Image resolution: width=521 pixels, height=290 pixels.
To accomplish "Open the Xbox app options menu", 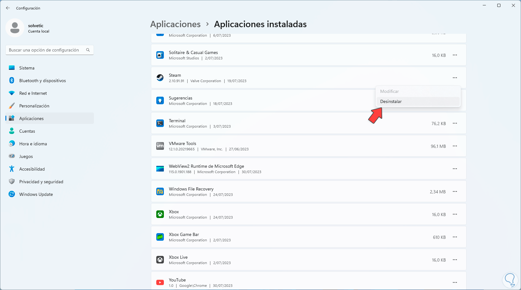I will 455,214.
